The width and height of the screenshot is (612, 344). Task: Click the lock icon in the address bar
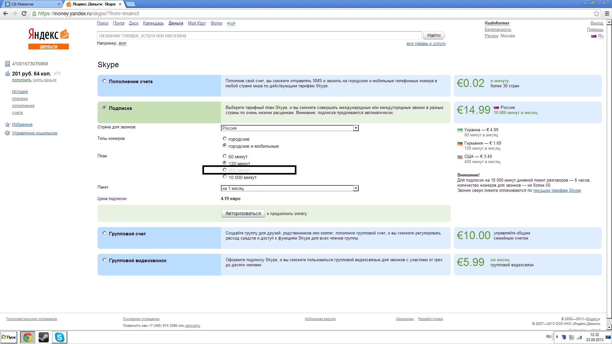pyautogui.click(x=34, y=13)
